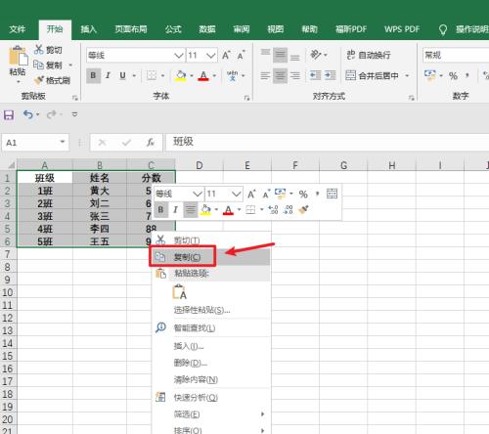Increase font size in the ribbon

[x=226, y=56]
